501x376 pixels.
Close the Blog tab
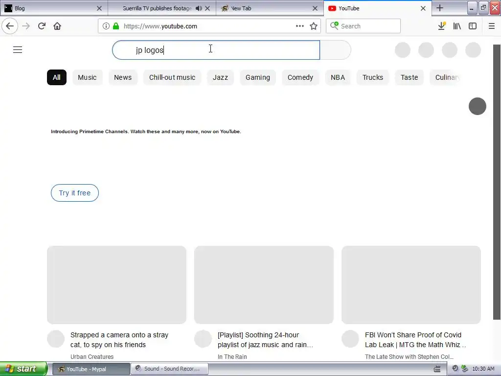tap(99, 8)
